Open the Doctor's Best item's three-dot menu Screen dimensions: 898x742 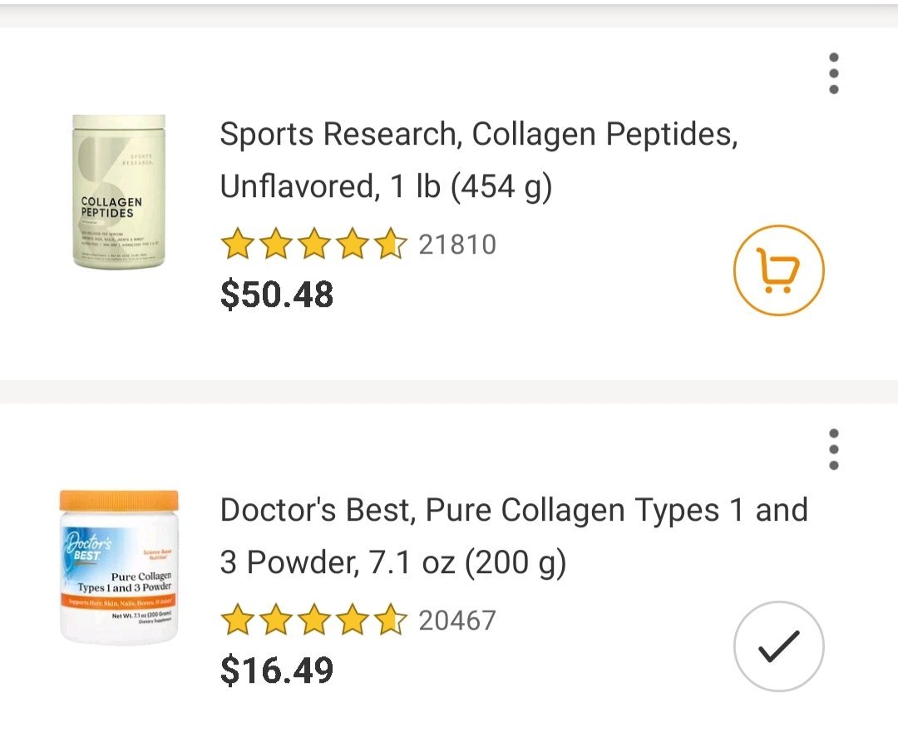834,450
